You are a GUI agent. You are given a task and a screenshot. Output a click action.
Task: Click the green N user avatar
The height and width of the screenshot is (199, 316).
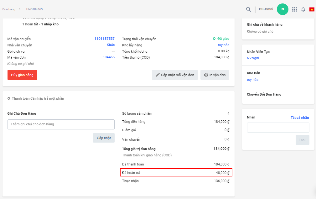click(282, 9)
